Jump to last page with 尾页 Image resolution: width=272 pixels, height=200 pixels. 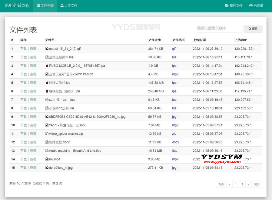257,185
